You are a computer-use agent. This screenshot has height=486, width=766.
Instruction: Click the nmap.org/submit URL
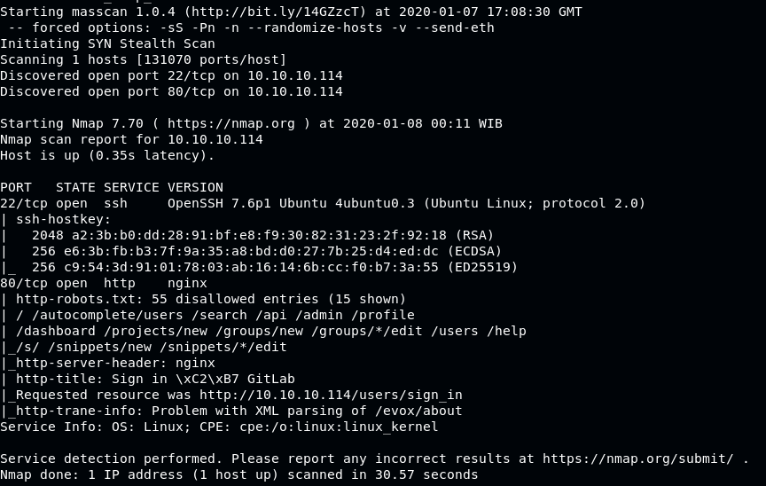pyautogui.click(x=638, y=459)
